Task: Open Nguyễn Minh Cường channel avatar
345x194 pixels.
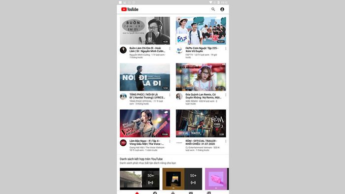Action: pos(123,50)
